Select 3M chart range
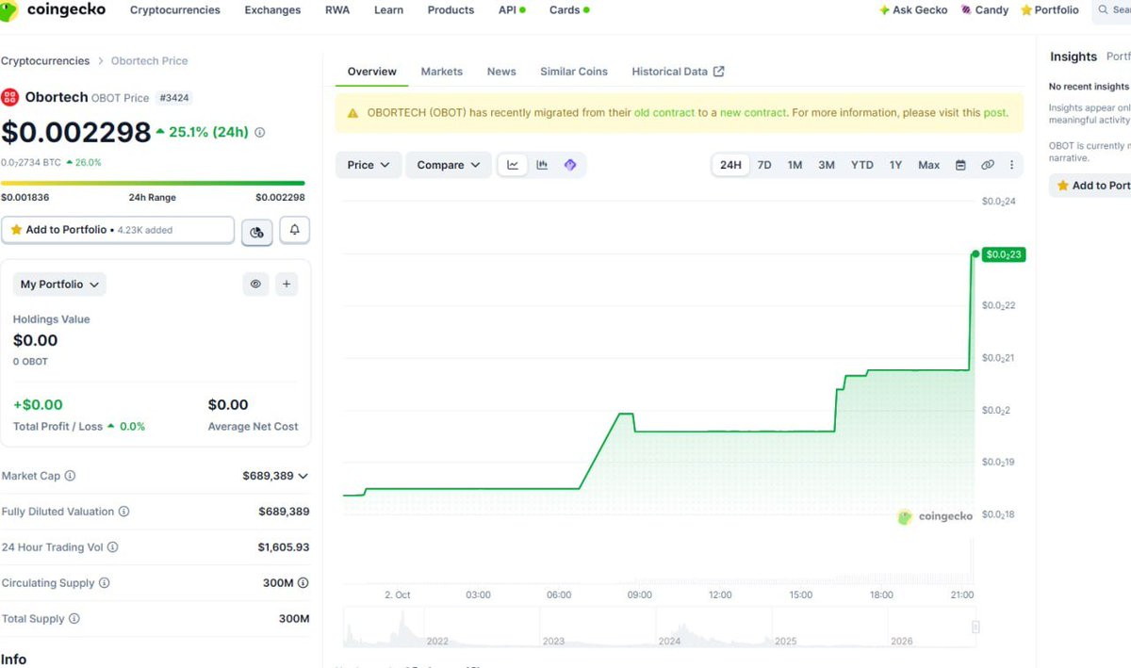This screenshot has height=668, width=1131. point(827,165)
